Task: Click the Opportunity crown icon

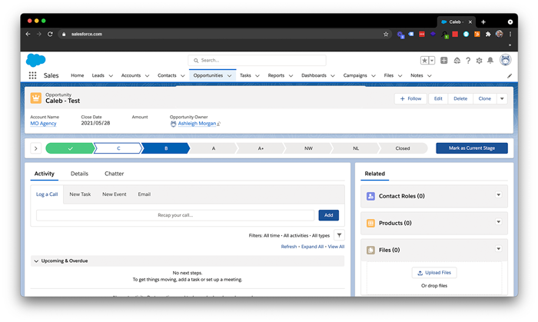Action: click(35, 98)
